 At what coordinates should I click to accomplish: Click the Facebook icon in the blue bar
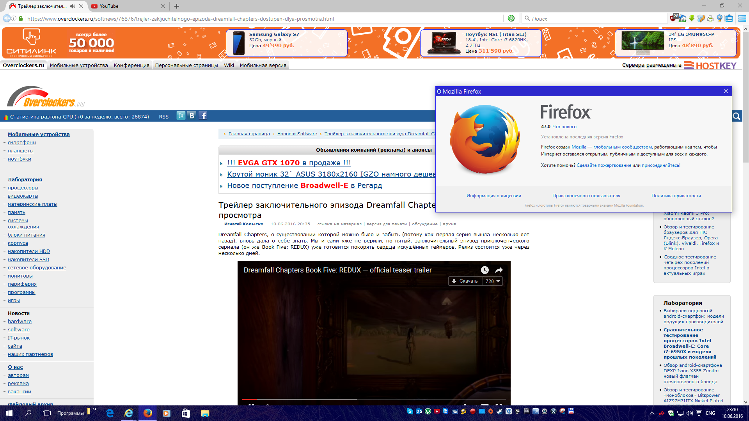click(203, 116)
